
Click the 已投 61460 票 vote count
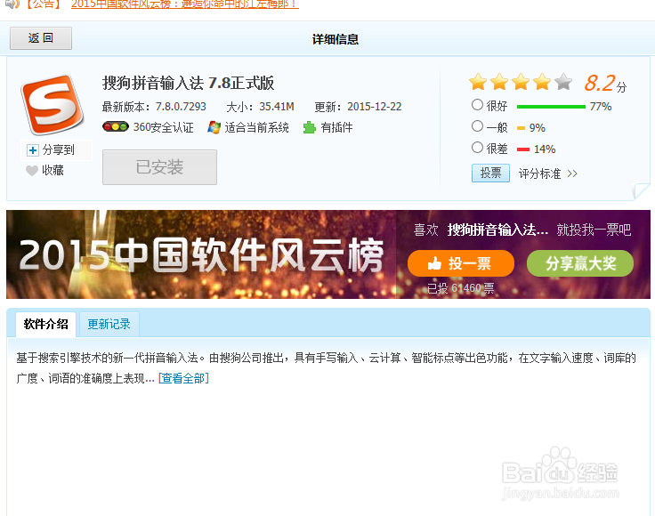click(x=461, y=288)
